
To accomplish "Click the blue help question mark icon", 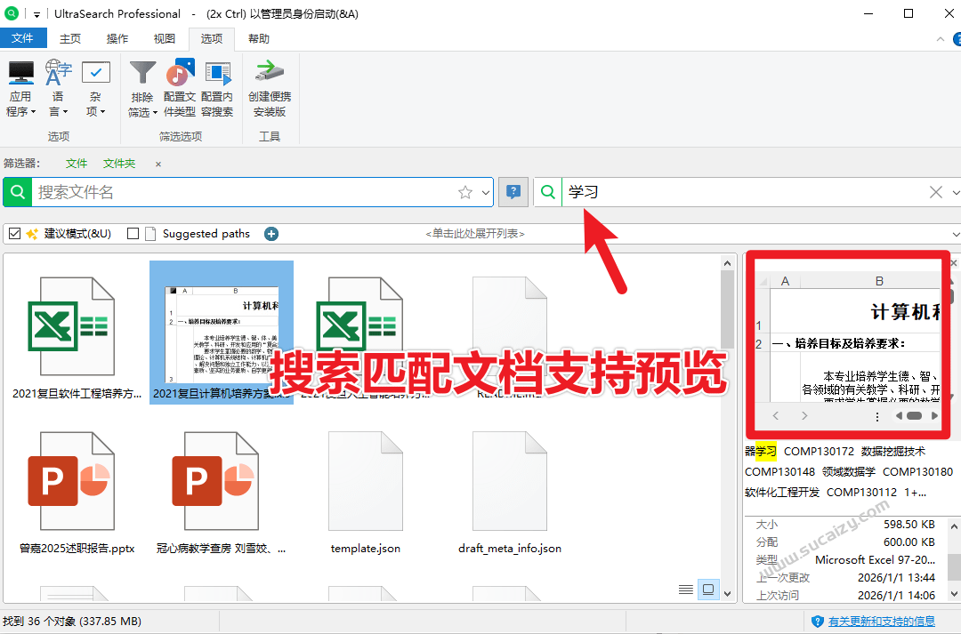I will [x=513, y=192].
